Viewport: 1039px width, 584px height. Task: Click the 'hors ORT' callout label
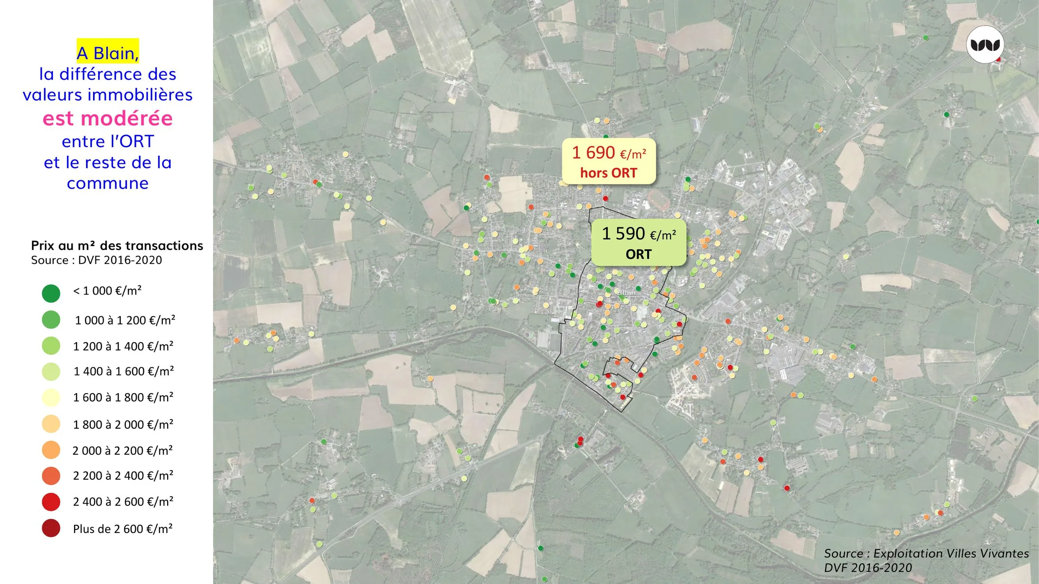click(609, 173)
